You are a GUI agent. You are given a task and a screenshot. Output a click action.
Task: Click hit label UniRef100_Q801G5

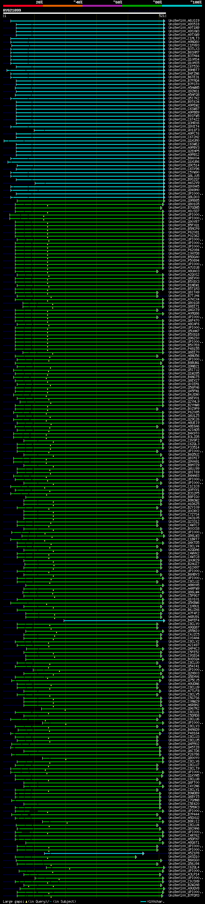coord(184,204)
